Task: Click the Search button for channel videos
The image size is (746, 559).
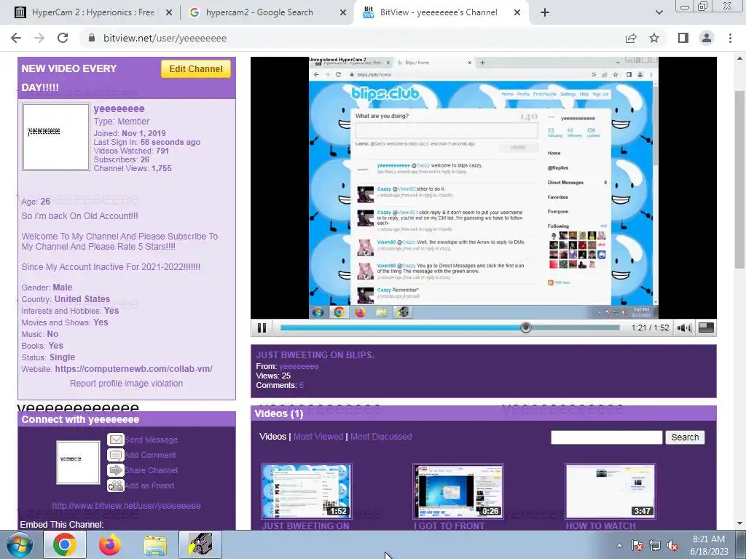Action: tap(685, 437)
